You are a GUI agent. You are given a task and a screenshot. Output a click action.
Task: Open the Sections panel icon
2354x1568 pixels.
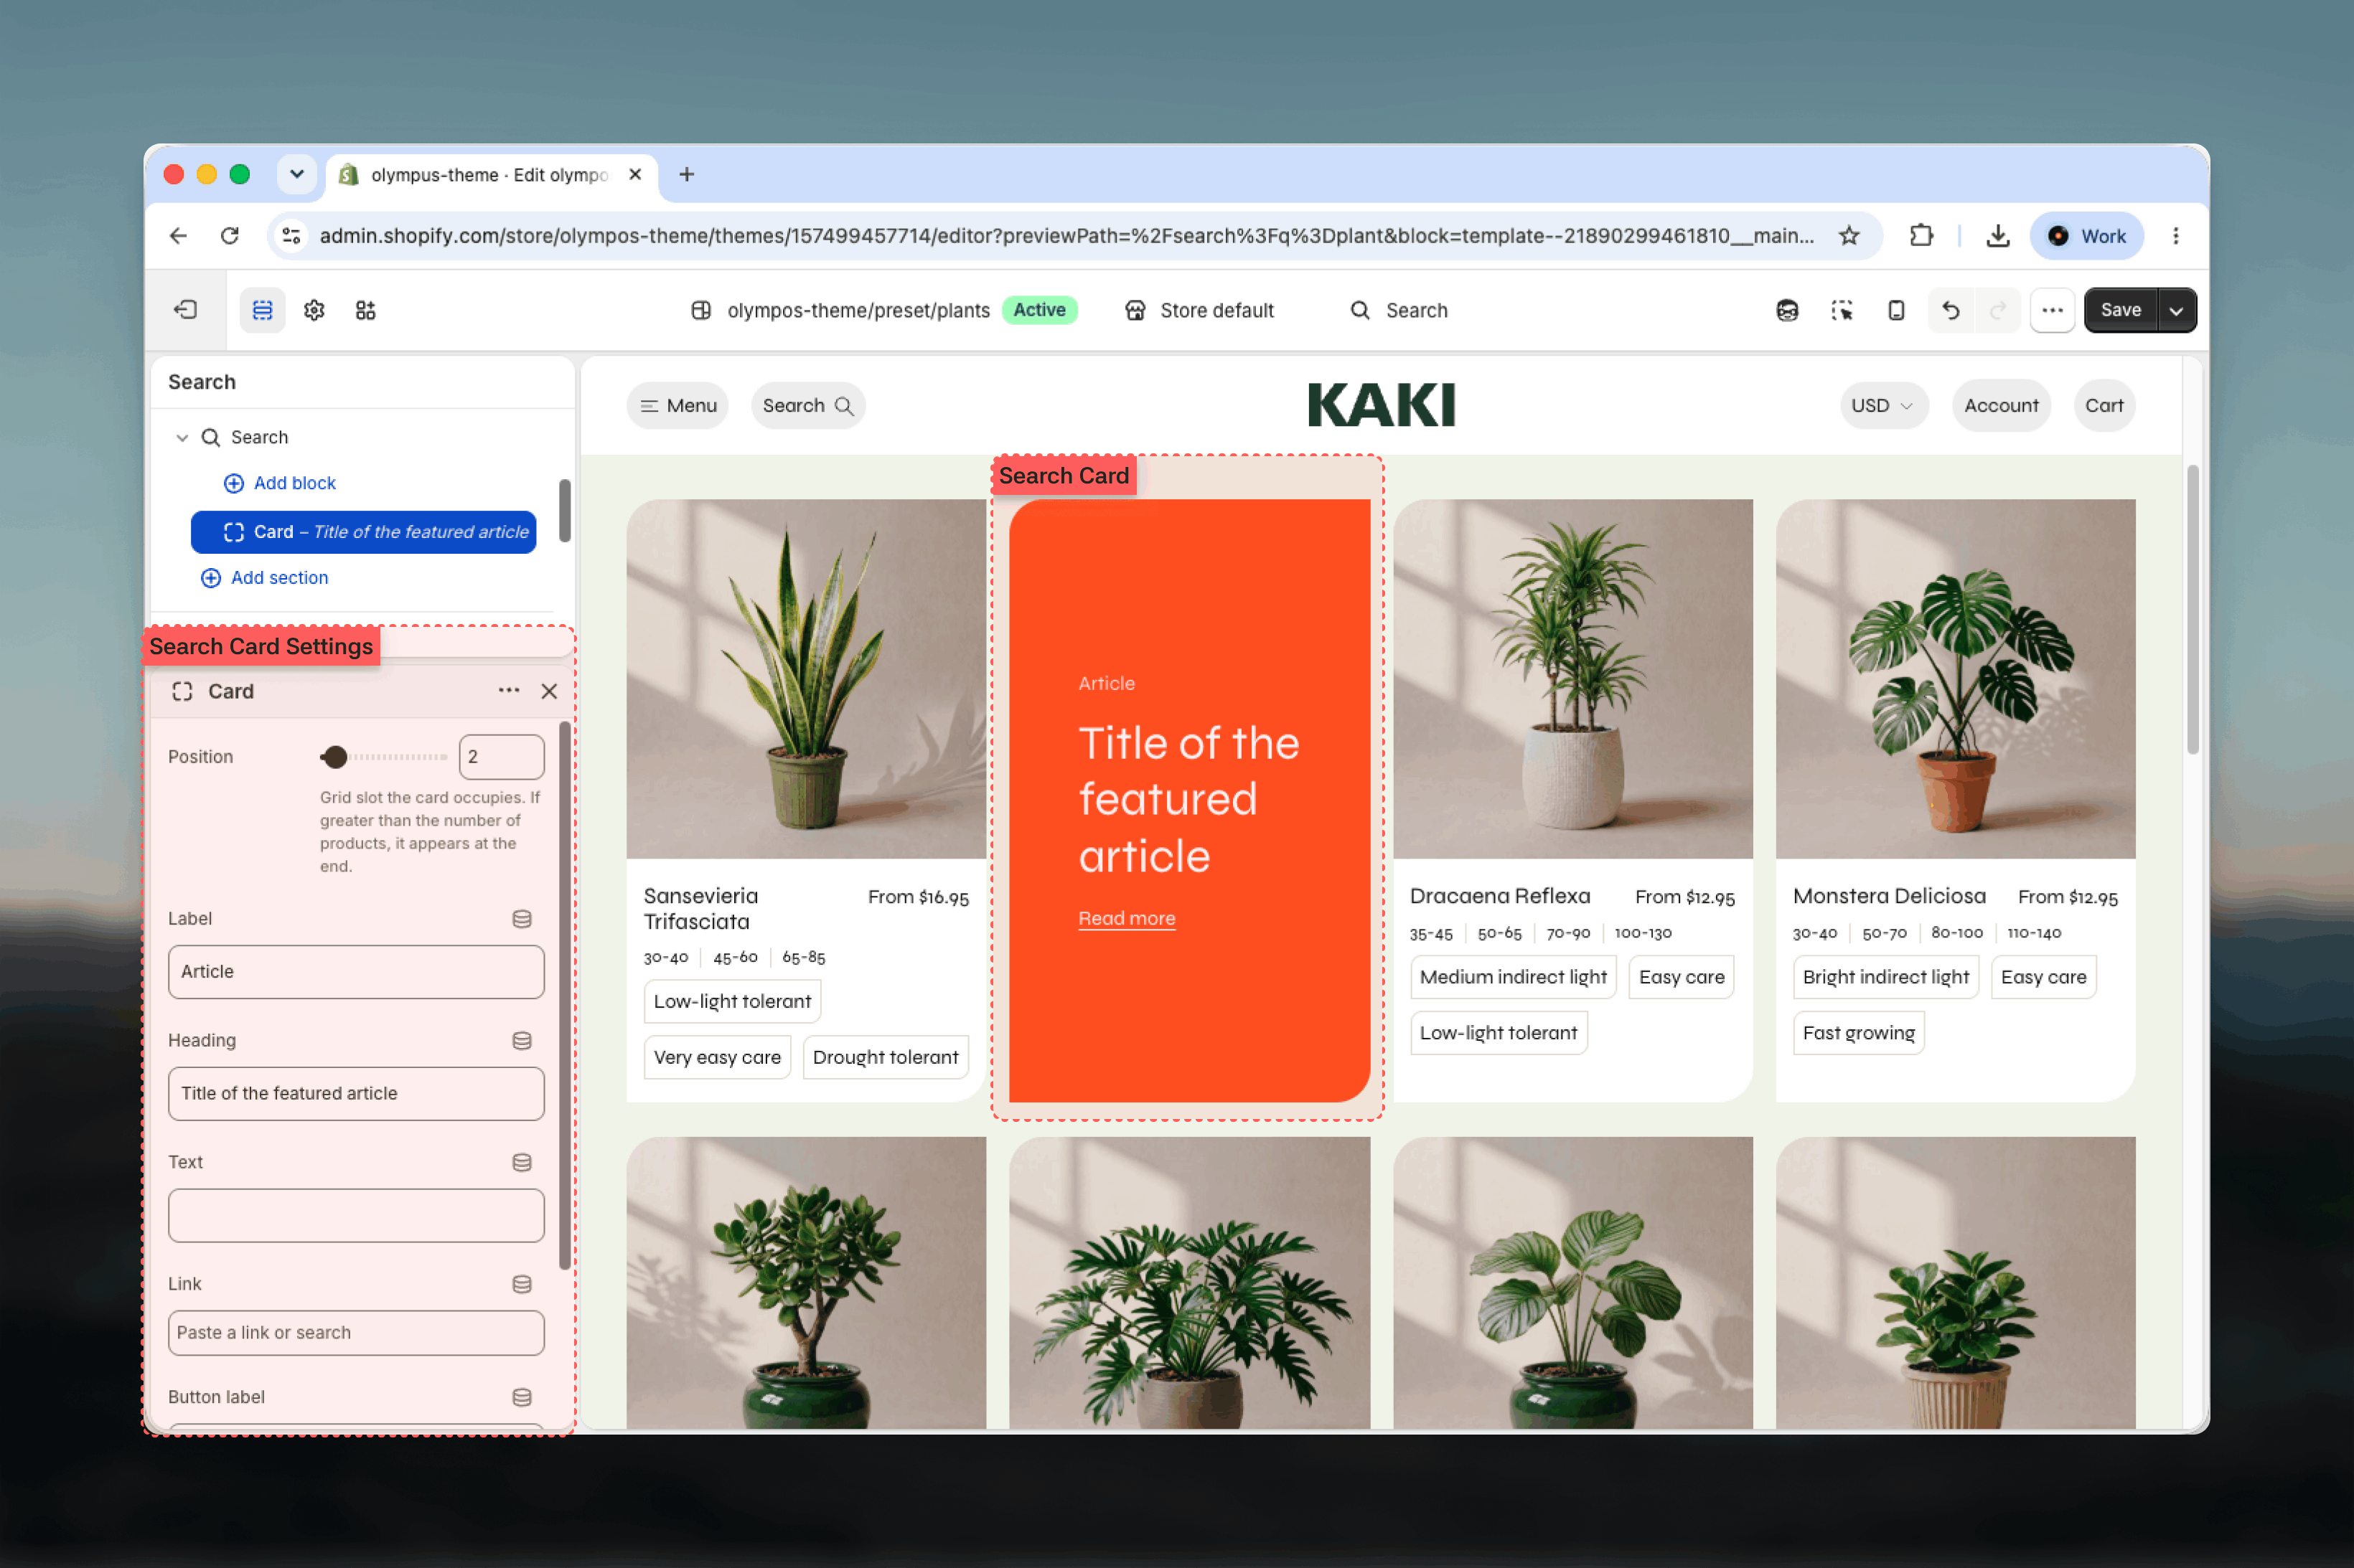coord(262,310)
